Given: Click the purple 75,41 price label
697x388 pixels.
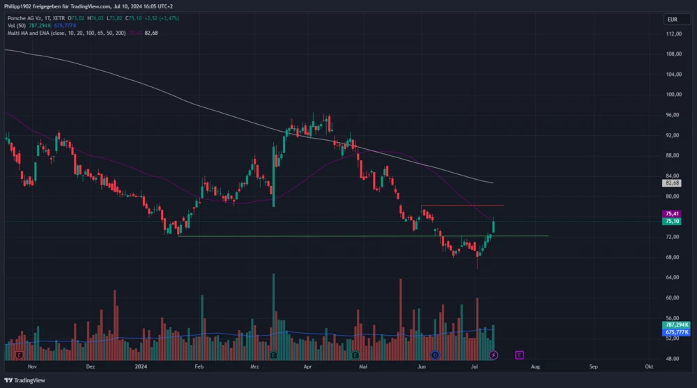Looking at the screenshot, I should tap(673, 214).
